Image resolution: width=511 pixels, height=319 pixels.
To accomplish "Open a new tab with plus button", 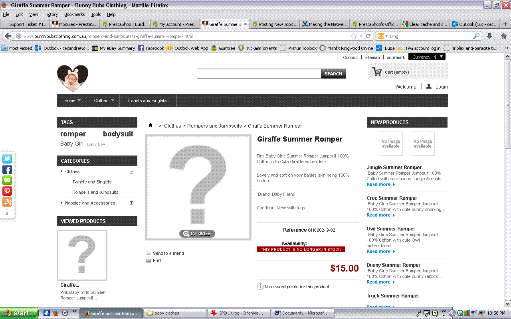I will click(x=505, y=24).
